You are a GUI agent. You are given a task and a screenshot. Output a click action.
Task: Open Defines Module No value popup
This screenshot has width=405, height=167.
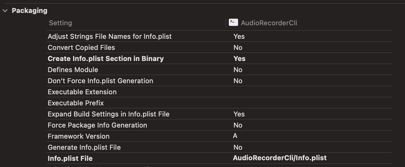coord(238,70)
